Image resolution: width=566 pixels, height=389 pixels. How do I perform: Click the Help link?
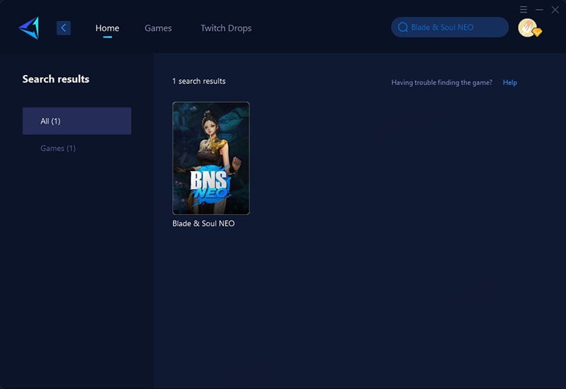point(509,82)
